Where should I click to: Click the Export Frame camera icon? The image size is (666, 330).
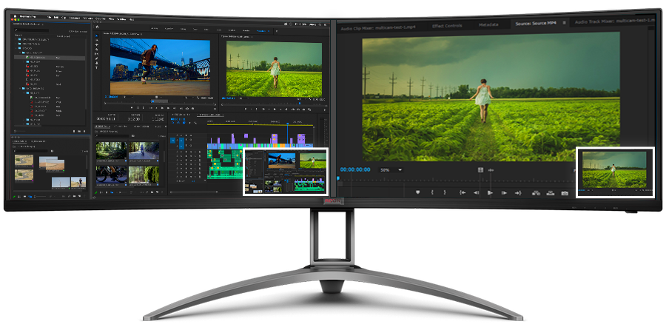pyautogui.click(x=565, y=192)
